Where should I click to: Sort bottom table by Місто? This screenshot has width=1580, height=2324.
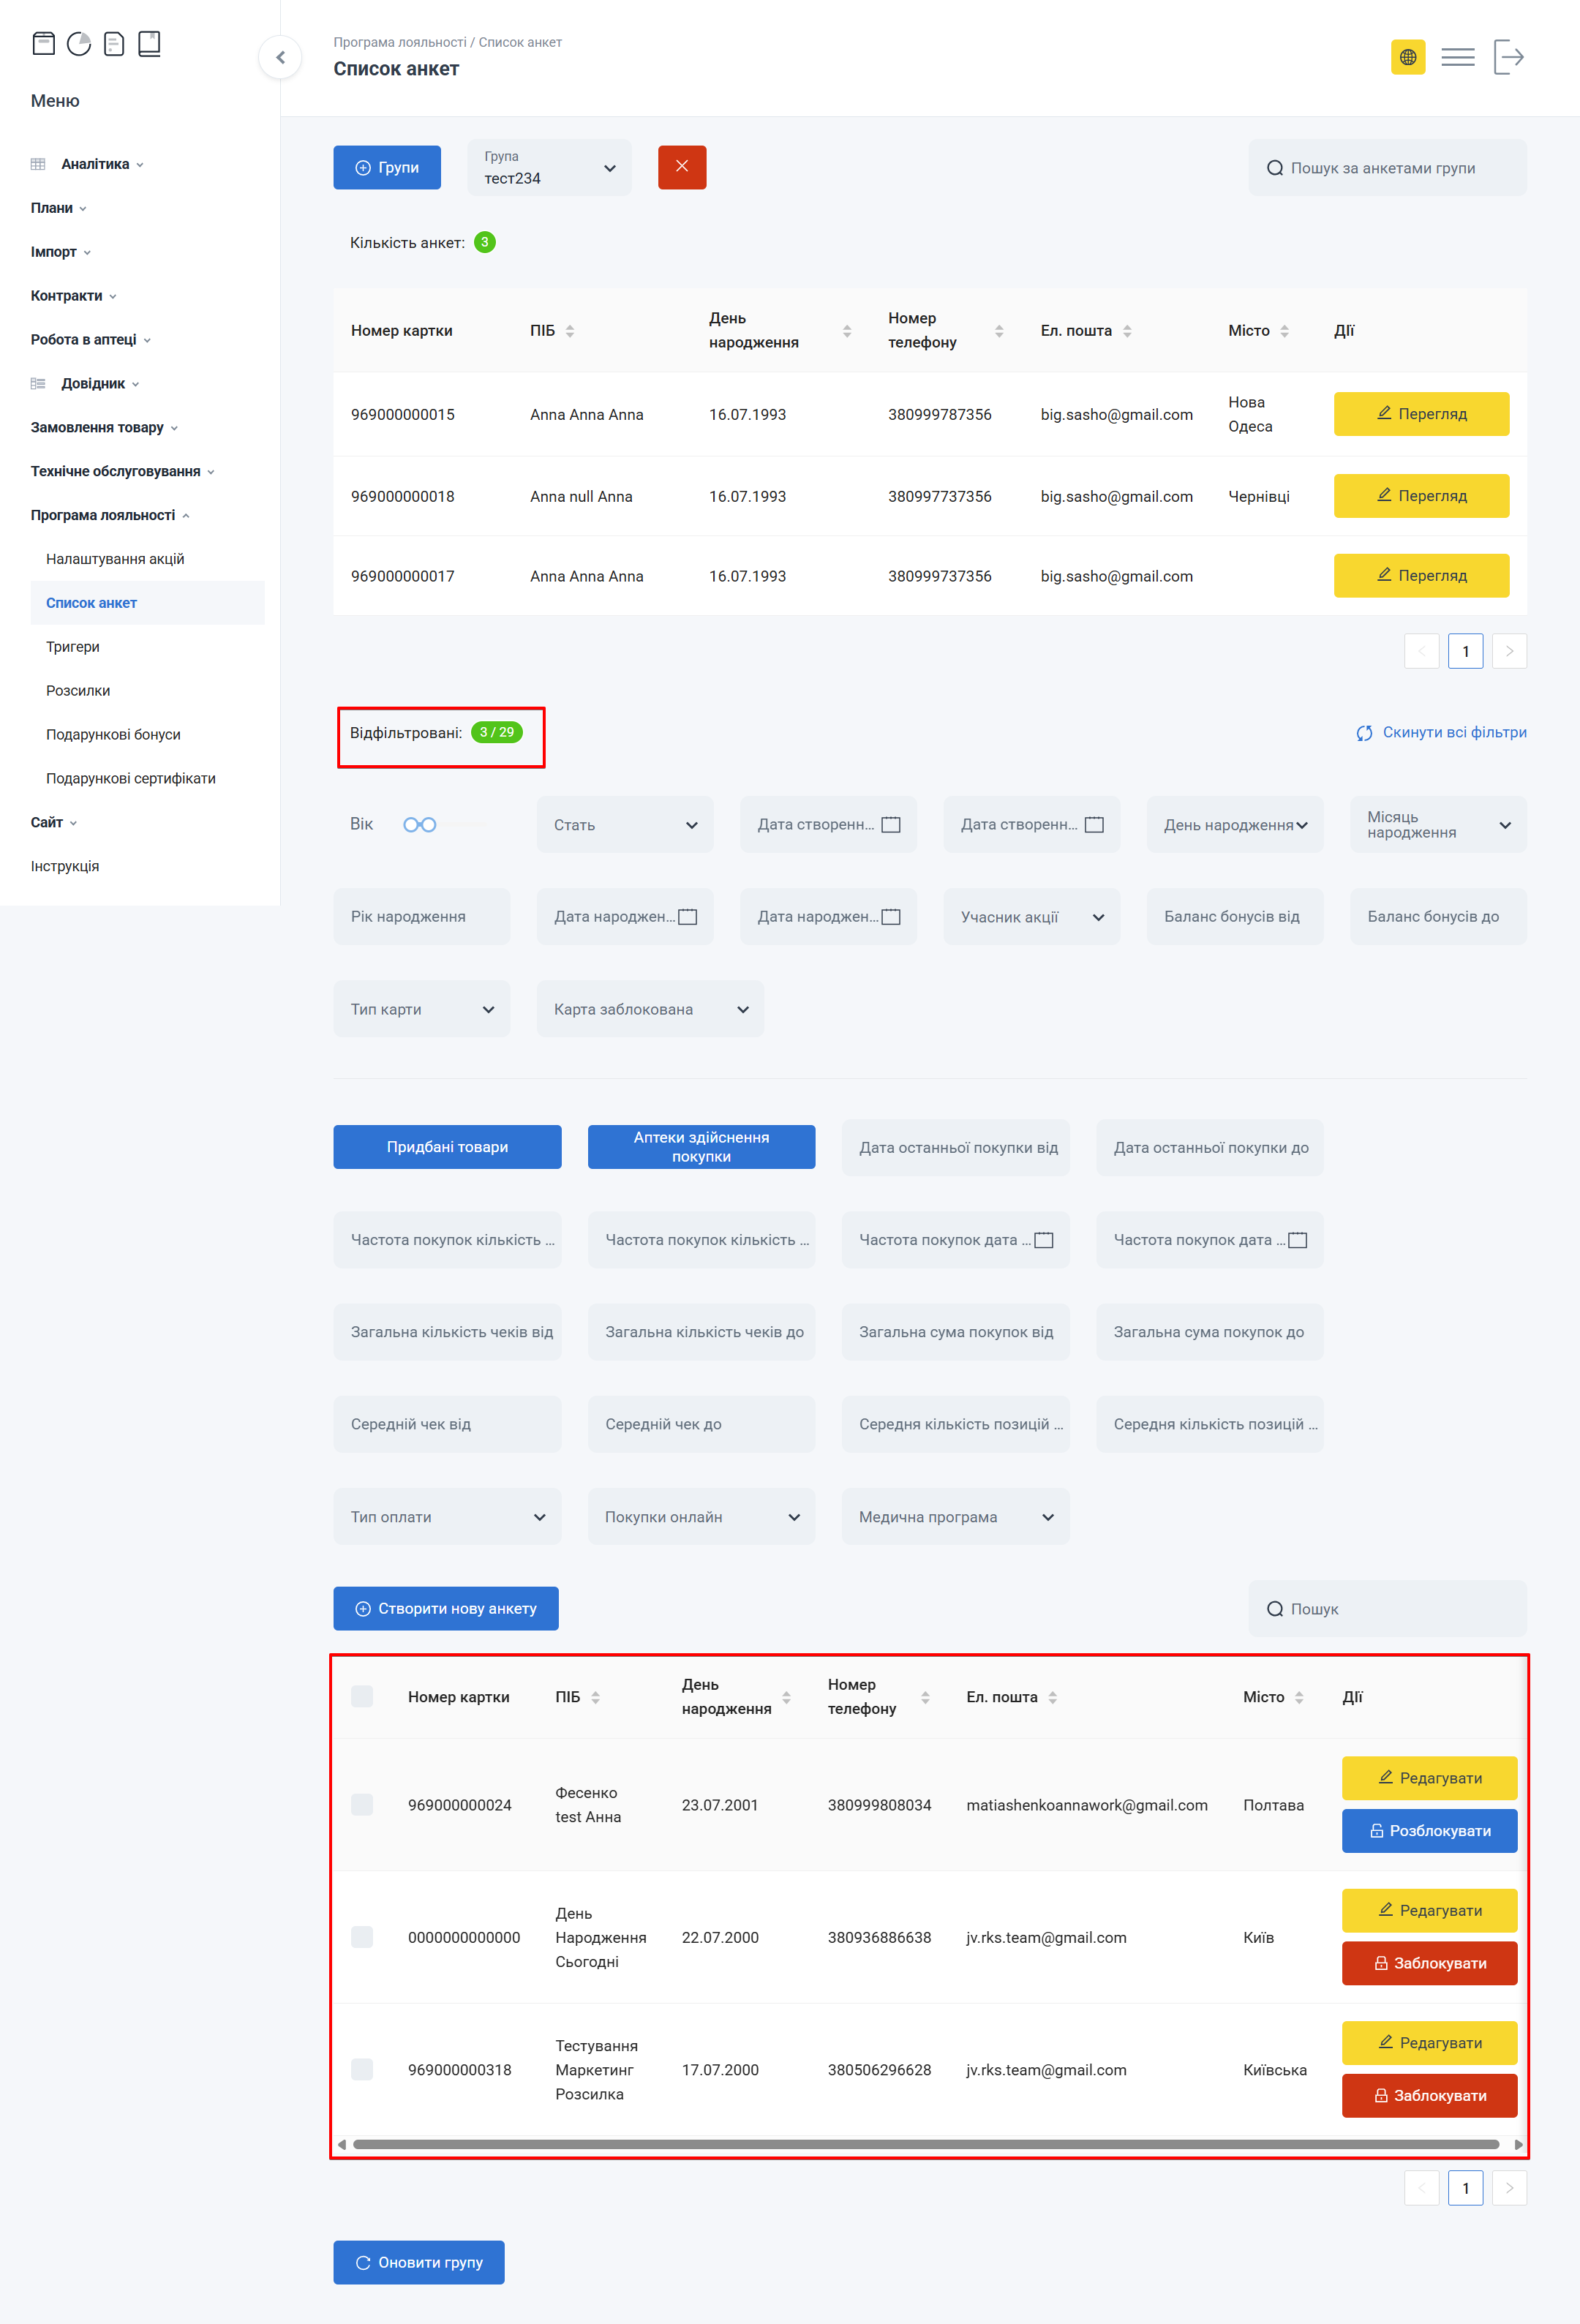(x=1298, y=1697)
